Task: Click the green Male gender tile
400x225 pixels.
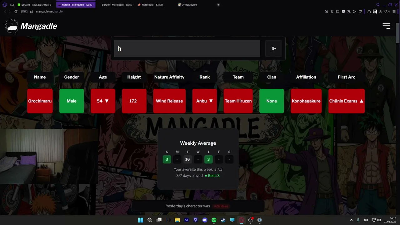Action: (72, 101)
